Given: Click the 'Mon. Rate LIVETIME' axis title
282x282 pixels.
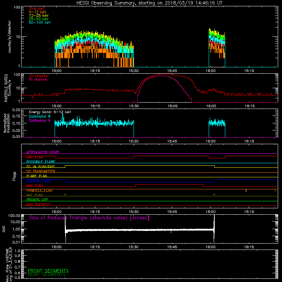Looking at the screenshot, I should tap(7, 265).
